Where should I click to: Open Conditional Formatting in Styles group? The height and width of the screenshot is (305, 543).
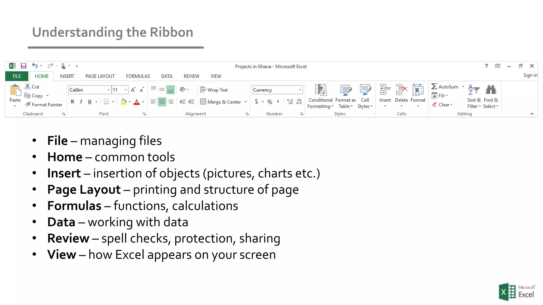click(320, 96)
